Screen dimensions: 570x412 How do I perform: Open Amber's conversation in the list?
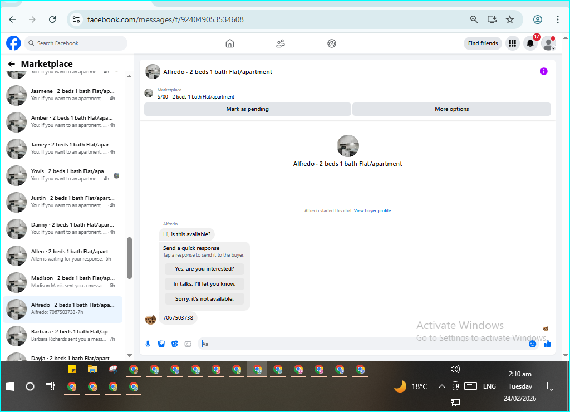pos(62,121)
